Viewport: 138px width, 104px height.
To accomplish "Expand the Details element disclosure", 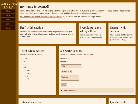I will coord(97,91).
